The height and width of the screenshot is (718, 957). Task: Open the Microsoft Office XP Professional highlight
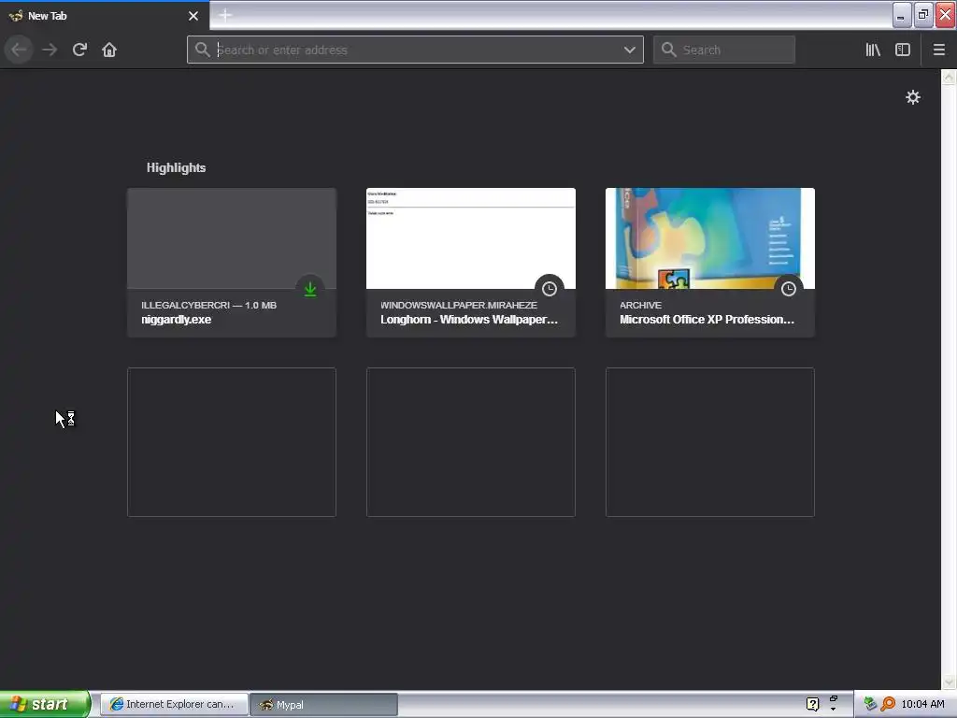(x=710, y=262)
